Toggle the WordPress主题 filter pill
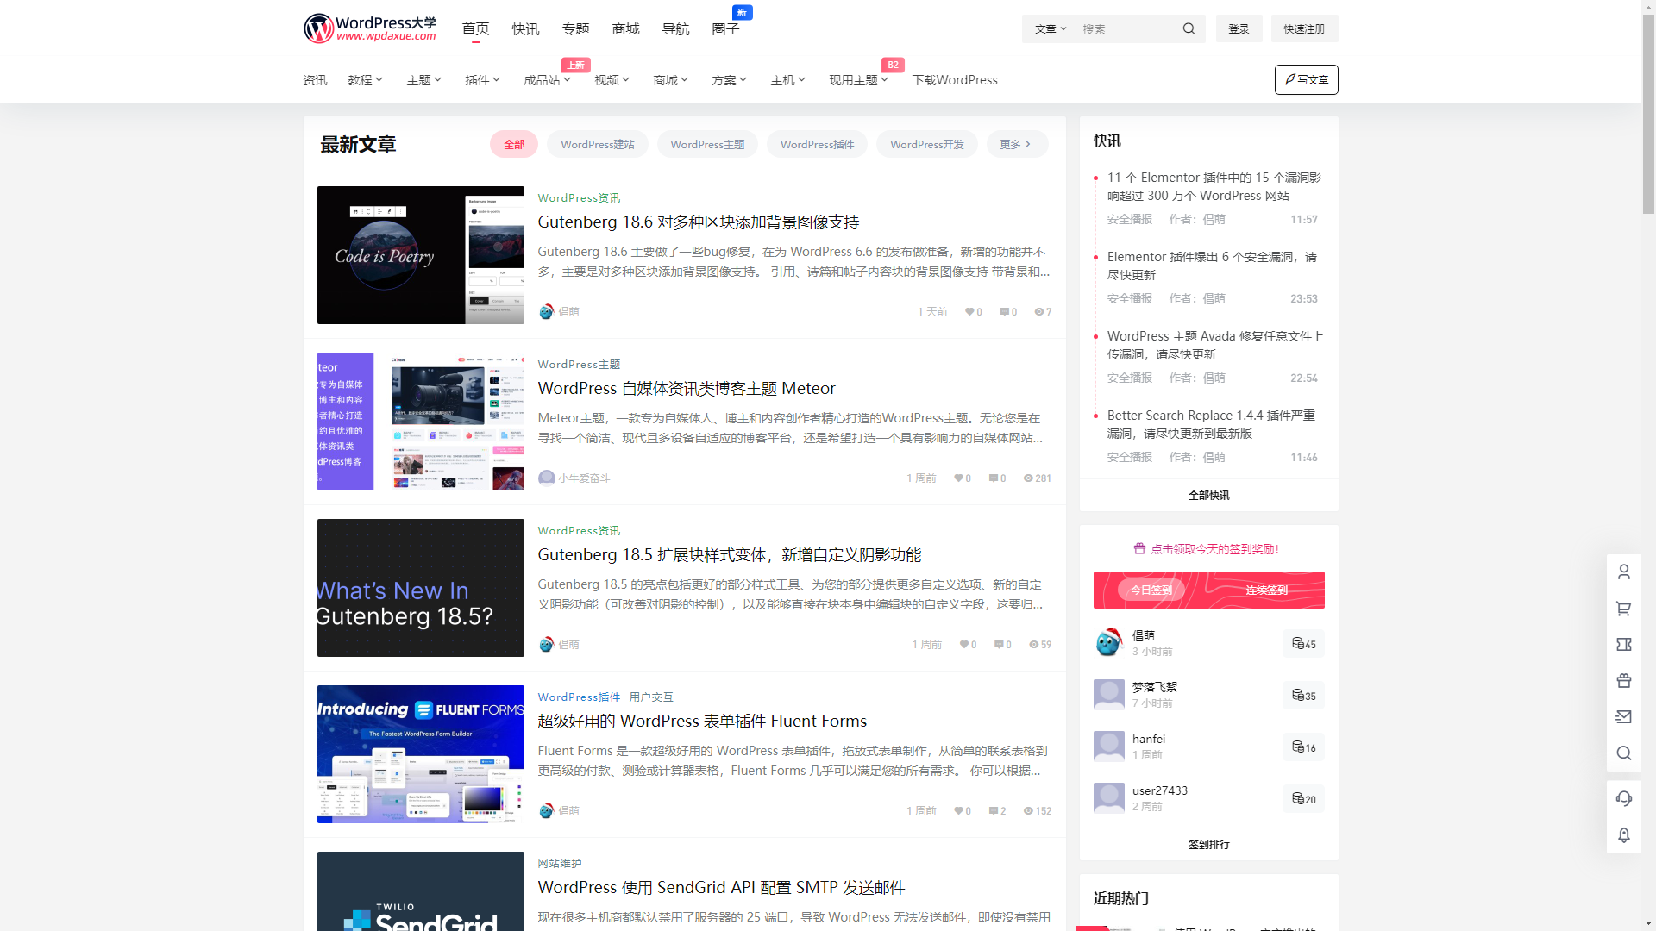 coord(707,144)
